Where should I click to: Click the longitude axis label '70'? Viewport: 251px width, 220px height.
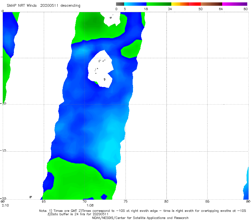pyautogui.click(x=84, y=201)
